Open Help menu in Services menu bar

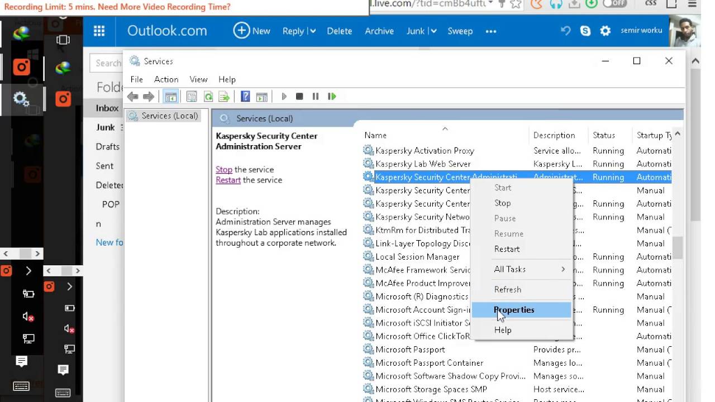227,79
